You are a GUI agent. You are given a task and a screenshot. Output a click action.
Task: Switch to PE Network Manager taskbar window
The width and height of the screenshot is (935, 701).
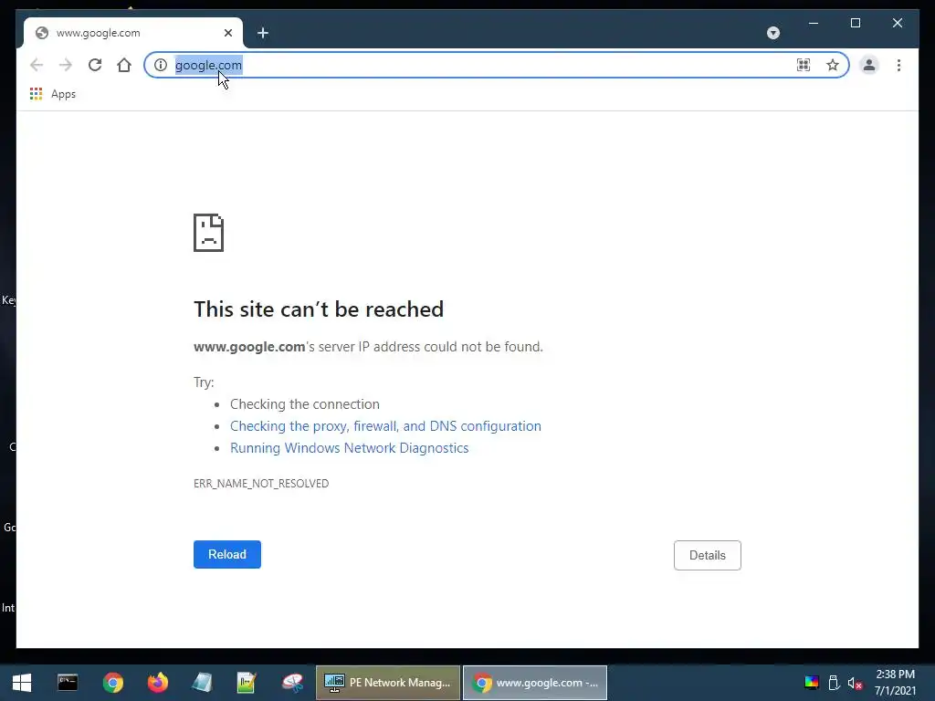[x=387, y=683]
